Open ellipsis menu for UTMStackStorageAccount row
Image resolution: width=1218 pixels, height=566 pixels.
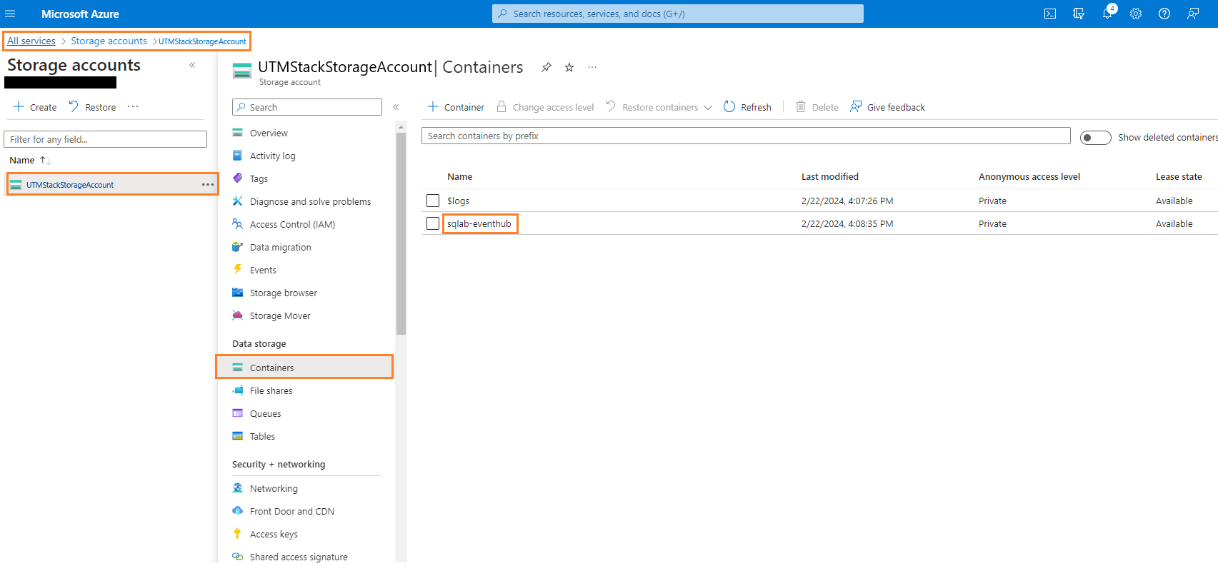208,184
